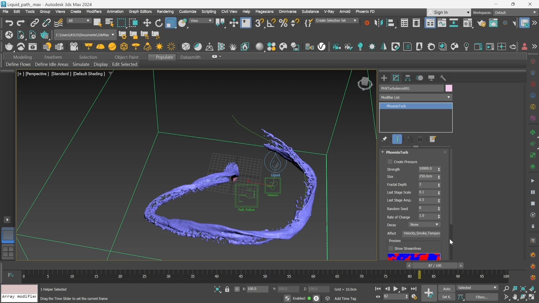Viewport: 539px width, 303px height.
Task: Activate the Select and Rotate tool
Action: click(159, 23)
